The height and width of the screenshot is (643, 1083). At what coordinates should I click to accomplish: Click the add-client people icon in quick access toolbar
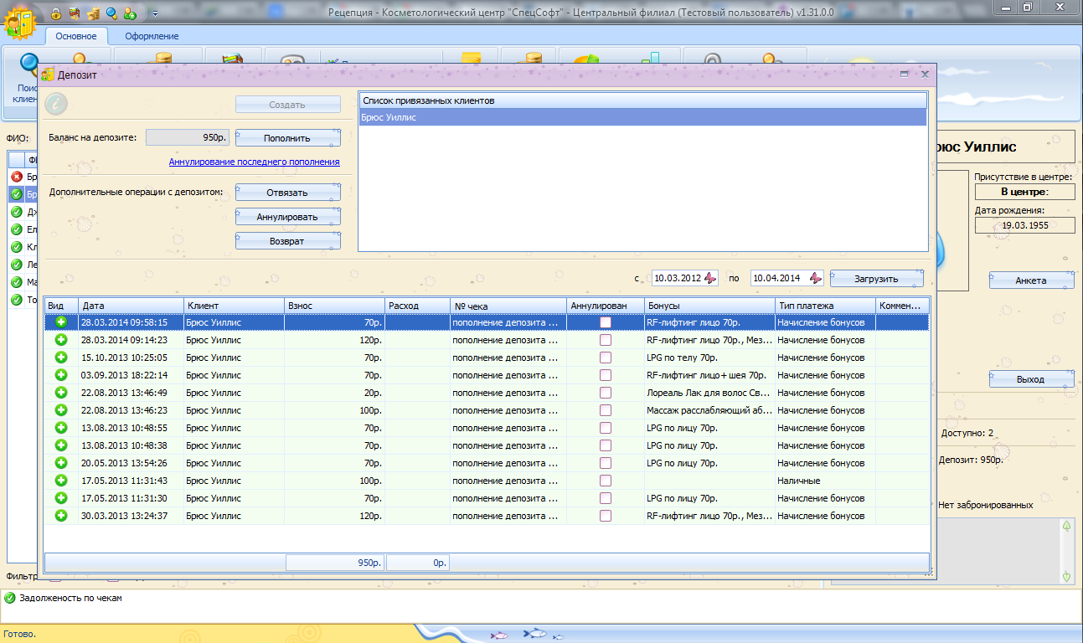point(130,13)
